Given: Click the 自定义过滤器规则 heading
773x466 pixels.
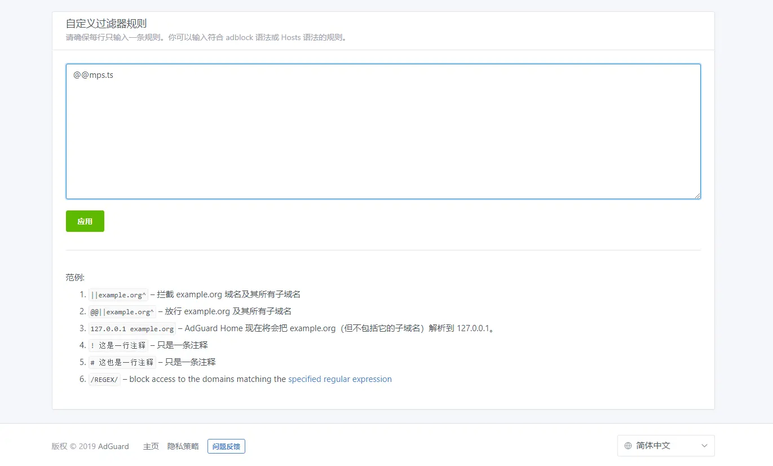Looking at the screenshot, I should pyautogui.click(x=107, y=24).
